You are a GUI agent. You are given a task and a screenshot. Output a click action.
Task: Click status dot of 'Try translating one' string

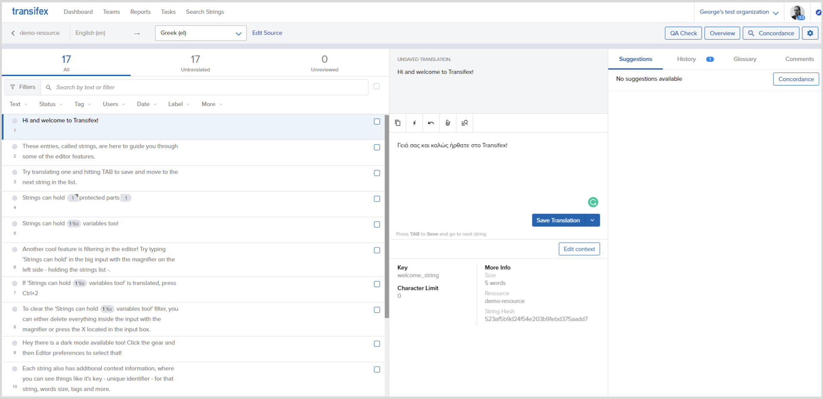coord(15,172)
